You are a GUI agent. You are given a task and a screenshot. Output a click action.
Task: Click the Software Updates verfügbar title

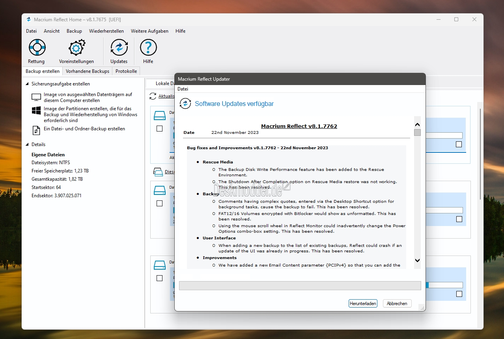[x=234, y=104]
